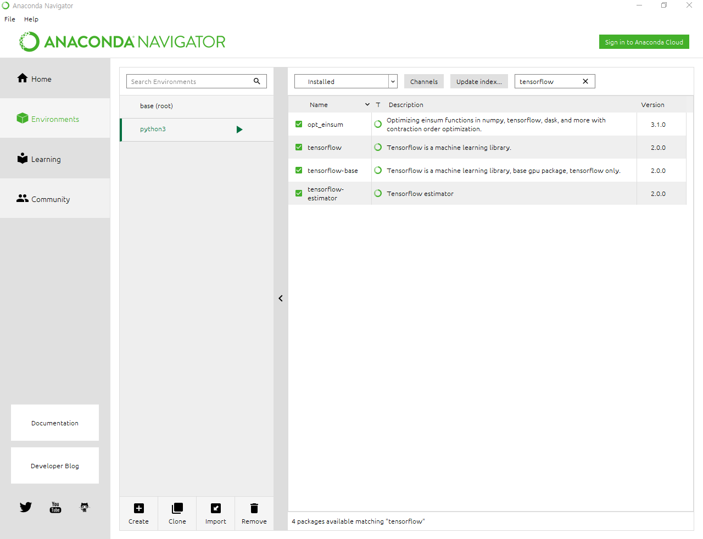The width and height of the screenshot is (703, 539).
Task: Click the Clone environment icon
Action: click(x=177, y=508)
